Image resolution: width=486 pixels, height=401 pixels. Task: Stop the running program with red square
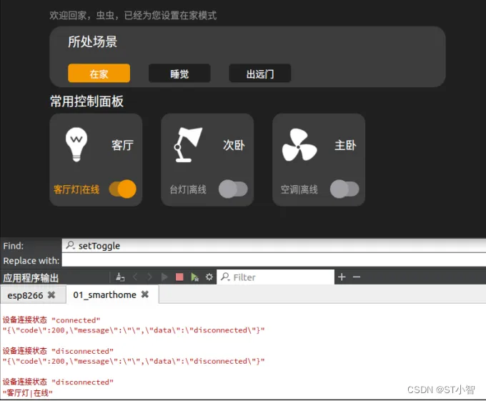(179, 277)
